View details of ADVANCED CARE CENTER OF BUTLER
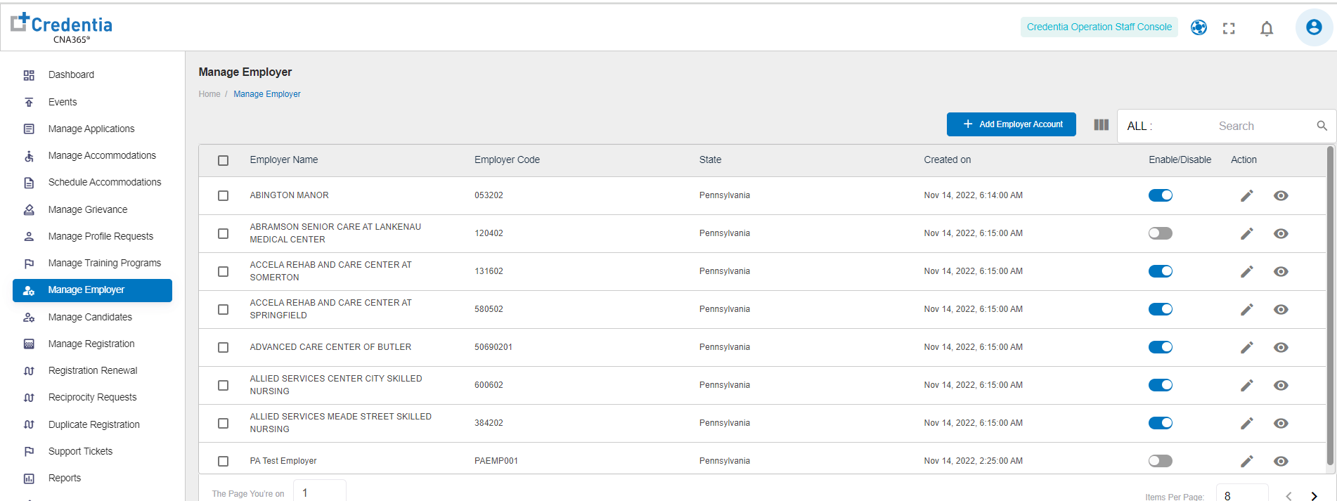Viewport: 1337px width, 501px height. [x=1281, y=348]
